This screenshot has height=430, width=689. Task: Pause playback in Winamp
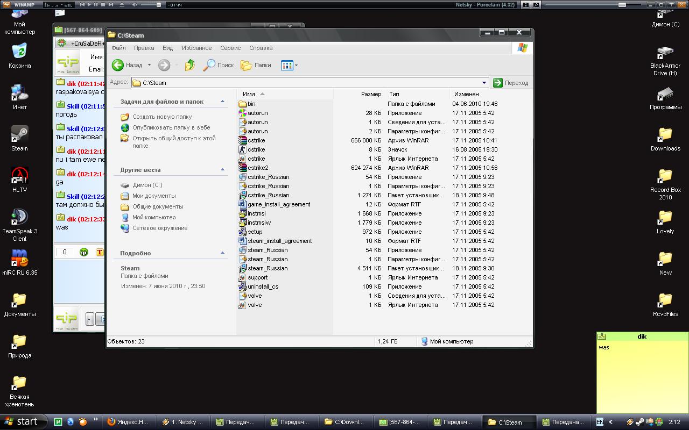click(x=96, y=4)
